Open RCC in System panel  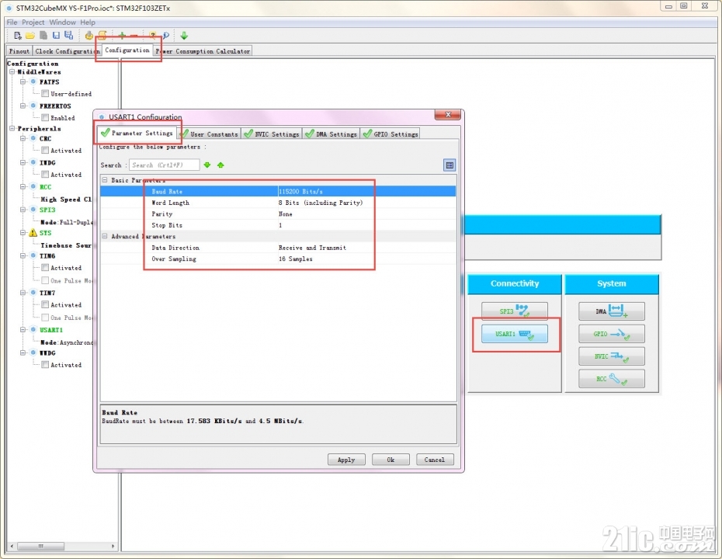tap(612, 379)
